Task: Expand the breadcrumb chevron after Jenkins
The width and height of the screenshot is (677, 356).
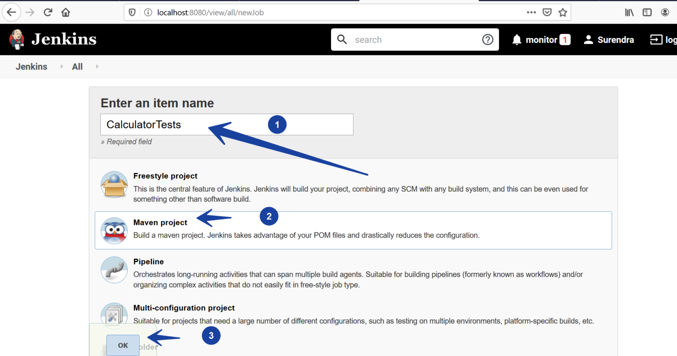Action: (x=61, y=66)
